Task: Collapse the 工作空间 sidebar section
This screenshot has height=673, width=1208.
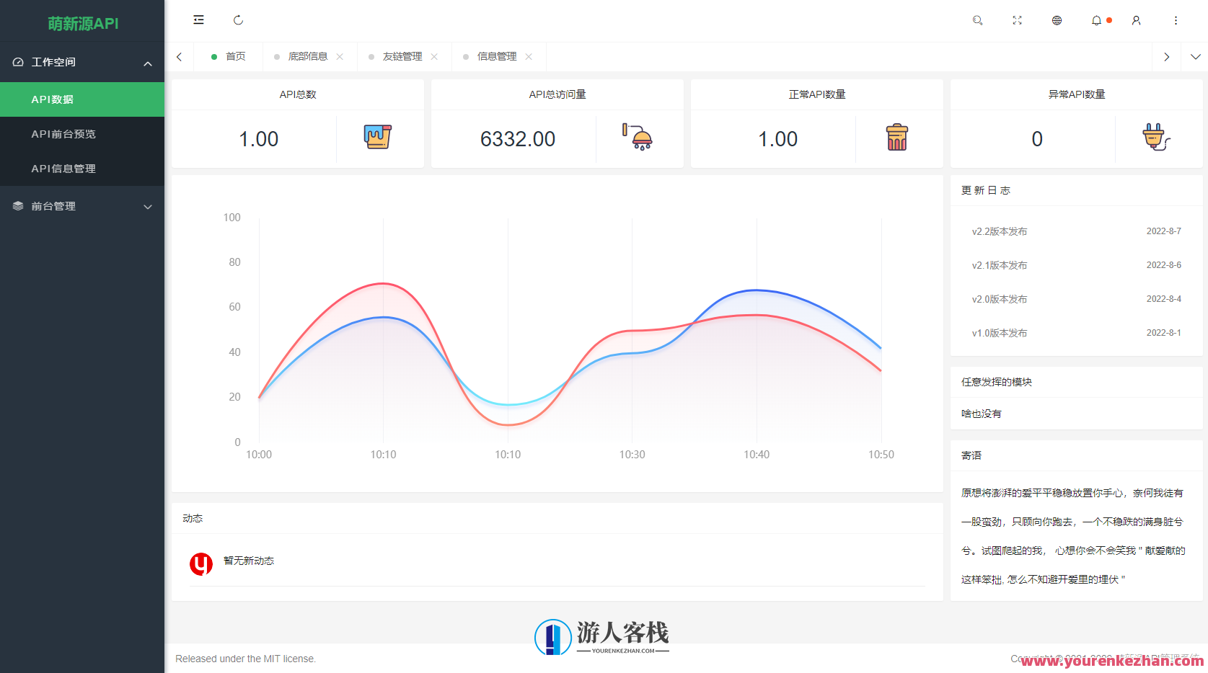Action: pyautogui.click(x=82, y=62)
